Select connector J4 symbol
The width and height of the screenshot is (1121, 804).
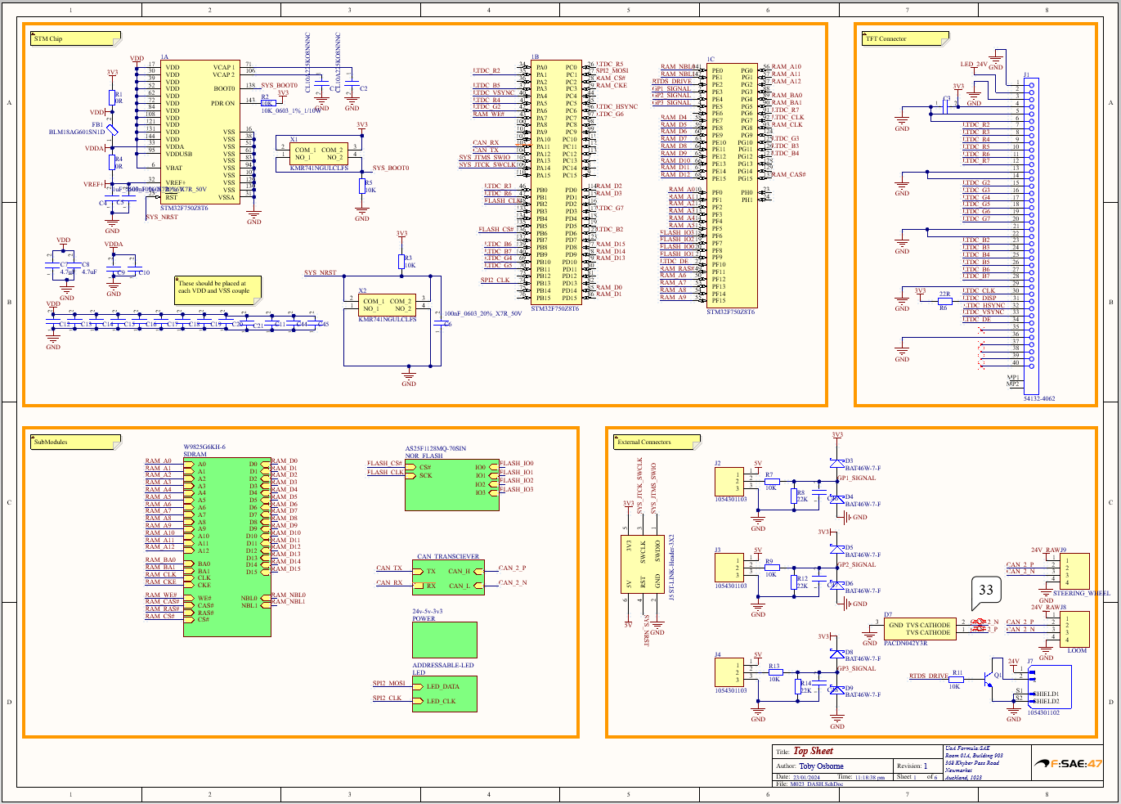[x=729, y=672]
